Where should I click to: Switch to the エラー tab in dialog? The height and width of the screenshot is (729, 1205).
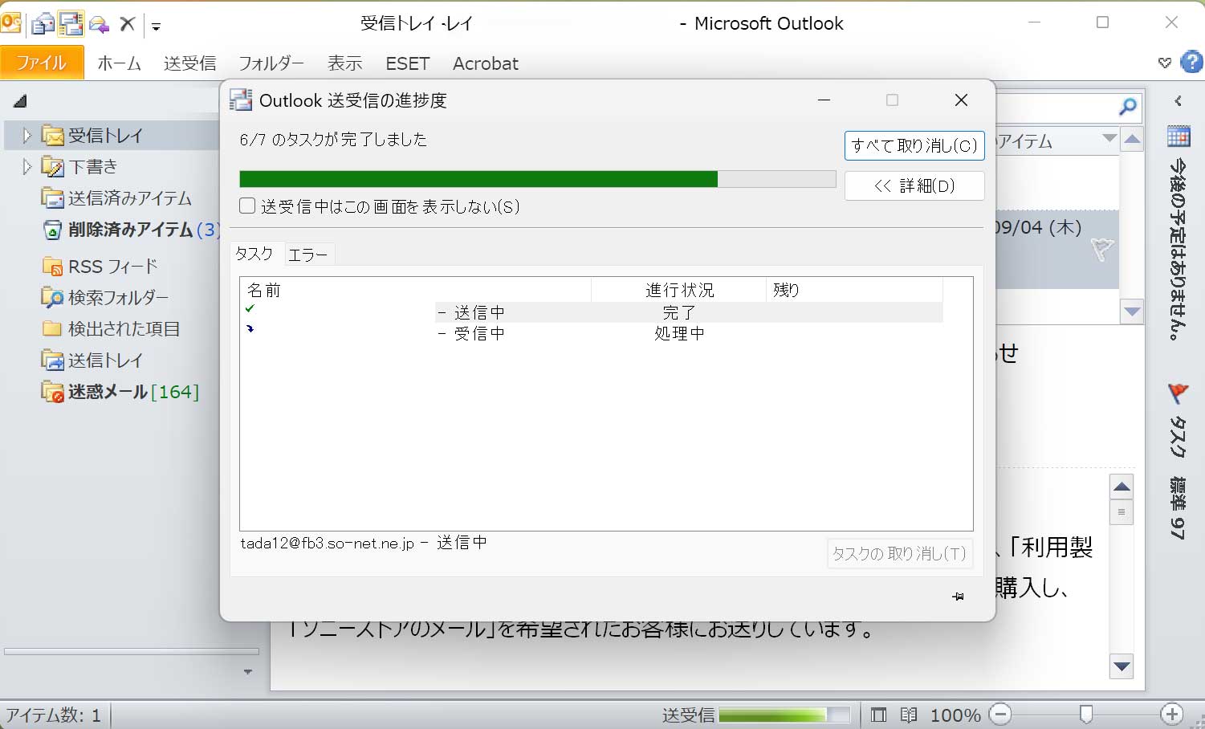point(308,255)
